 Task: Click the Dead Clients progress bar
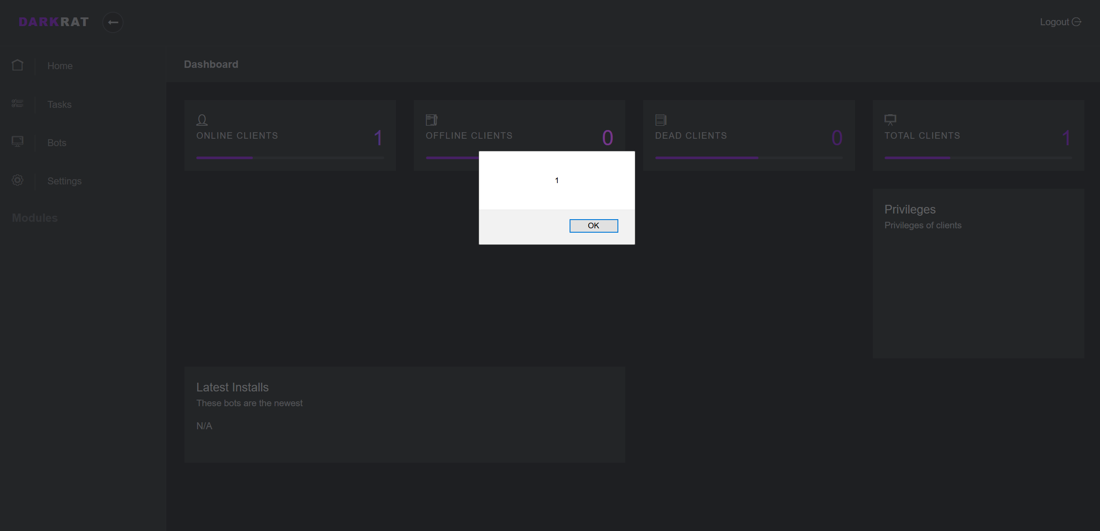tap(749, 158)
